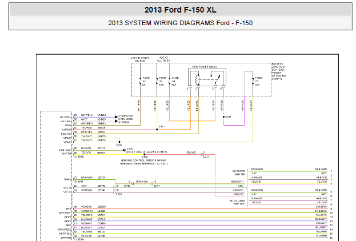356x241 pixels.
Task: Click the orange wire between relay pins
Action: point(192,120)
